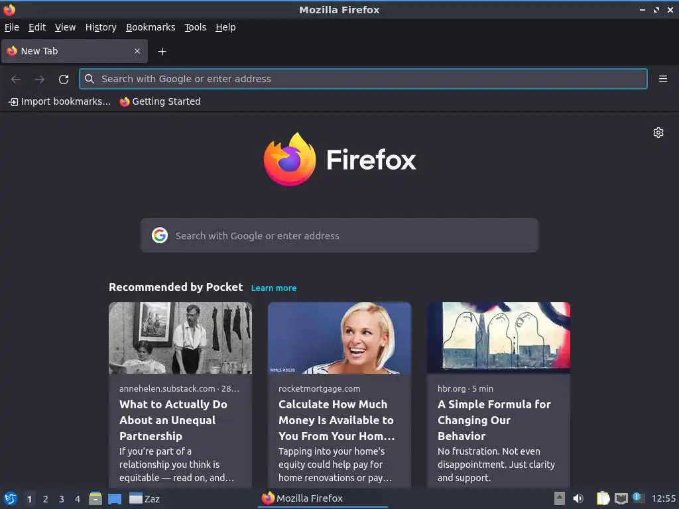This screenshot has width=679, height=509.
Task: Click 'Recommended by Pocket' heading
Action: point(176,288)
